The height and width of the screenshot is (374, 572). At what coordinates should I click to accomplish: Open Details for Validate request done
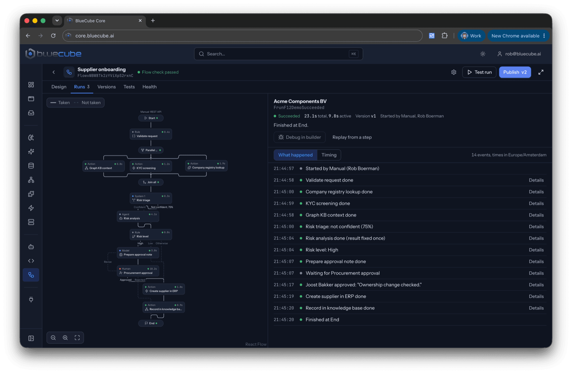pos(536,180)
